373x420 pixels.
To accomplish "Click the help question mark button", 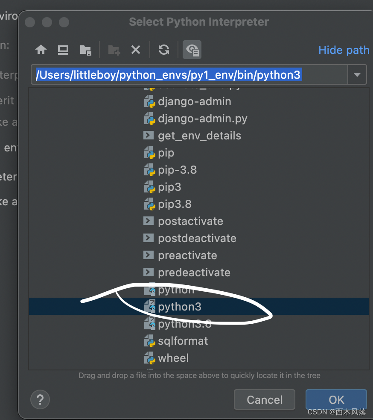I will 40,399.
